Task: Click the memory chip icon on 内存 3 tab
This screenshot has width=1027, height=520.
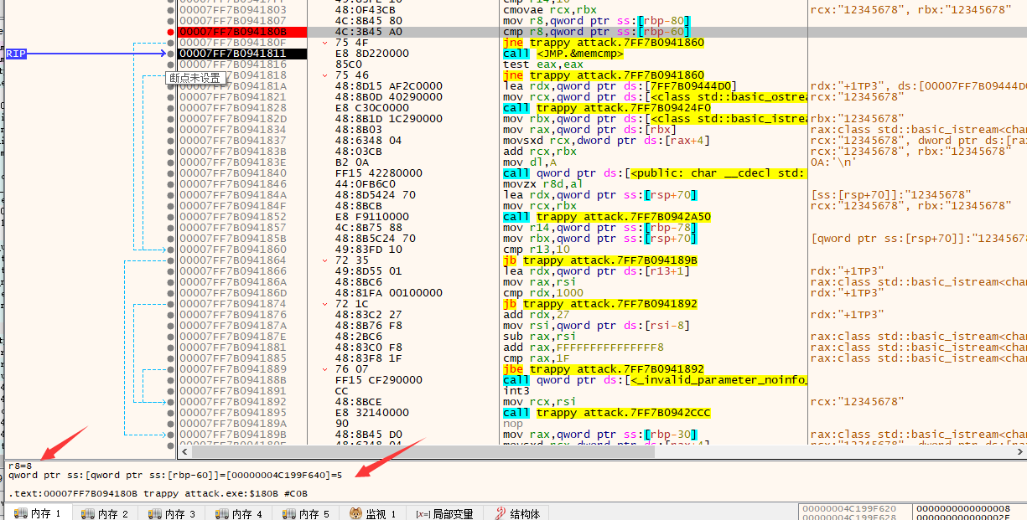Action: pos(156,512)
